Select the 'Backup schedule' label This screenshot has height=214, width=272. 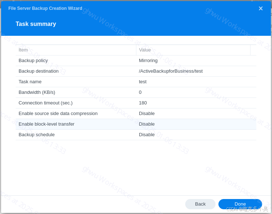(x=36, y=135)
